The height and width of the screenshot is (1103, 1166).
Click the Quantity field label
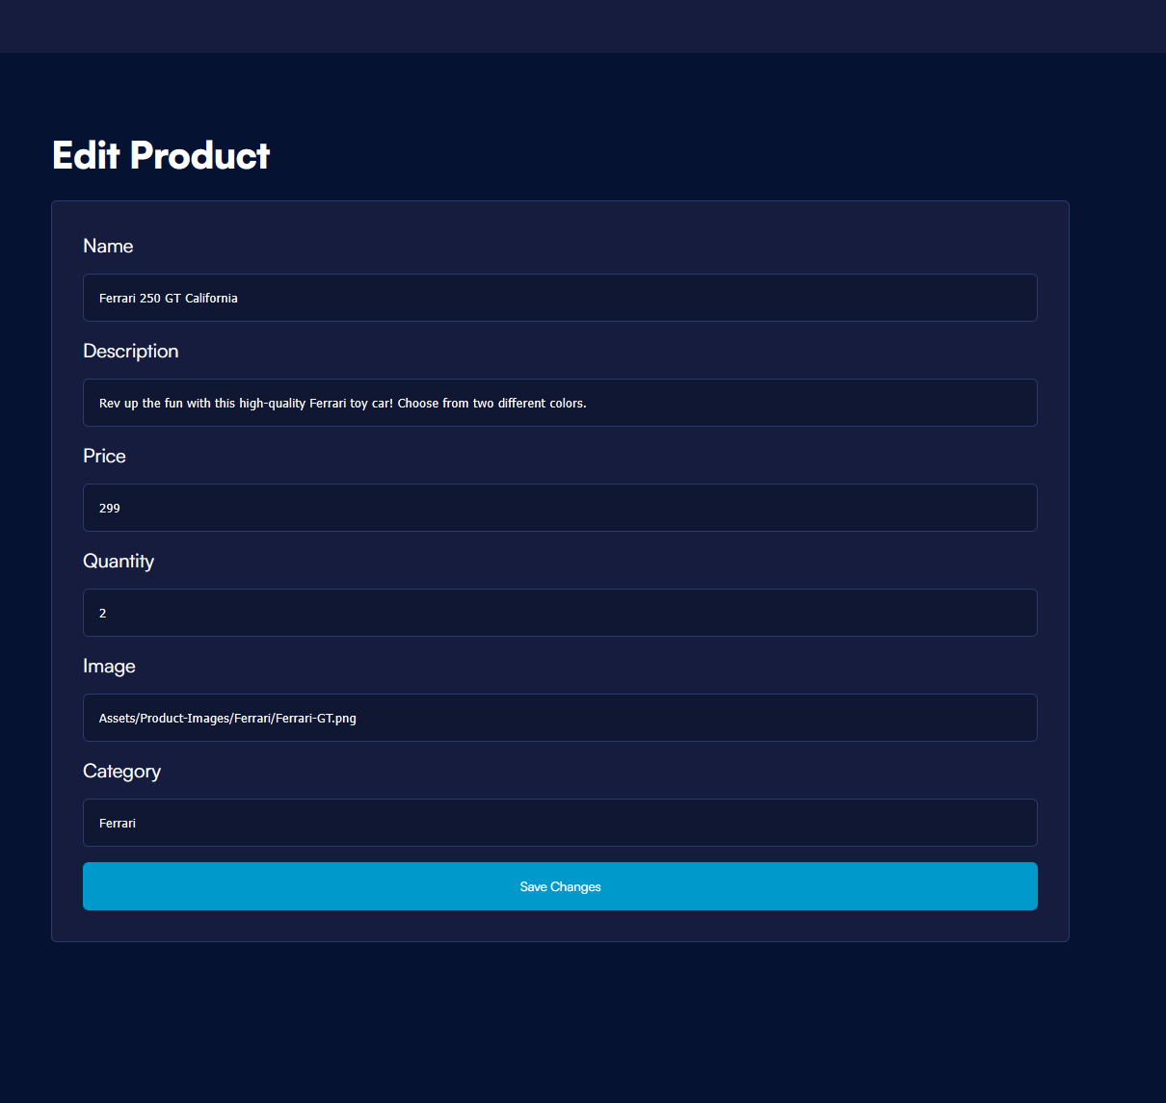click(119, 561)
